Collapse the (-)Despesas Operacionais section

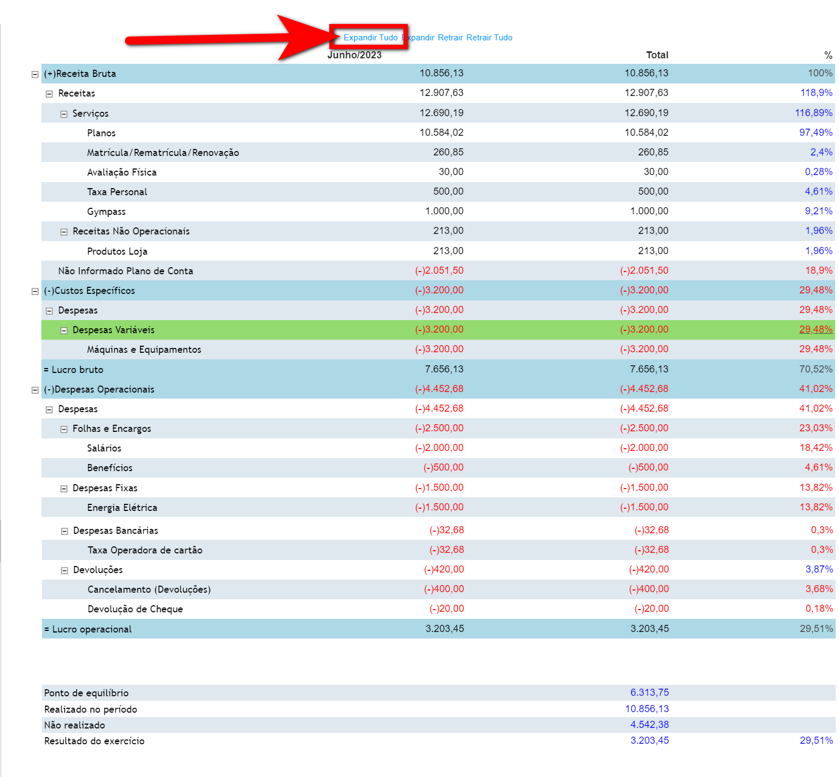pyautogui.click(x=35, y=390)
